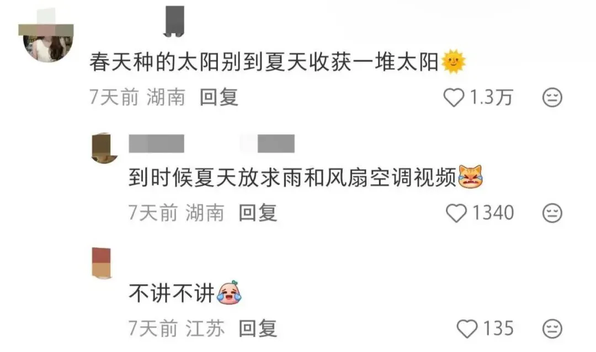Image resolution: width=596 pixels, height=352 pixels.
Task: Open the brown avatar of the 求雨 commenter
Action: click(x=104, y=148)
